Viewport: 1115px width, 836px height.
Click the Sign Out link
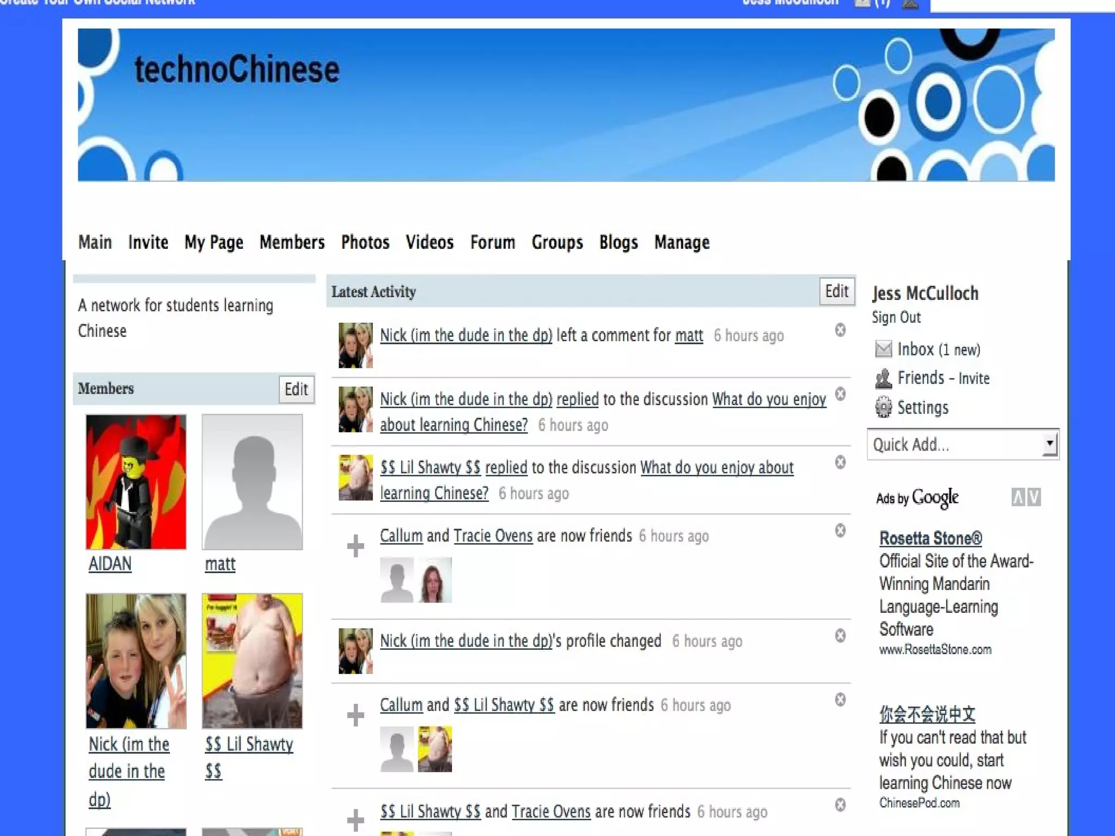coord(896,317)
